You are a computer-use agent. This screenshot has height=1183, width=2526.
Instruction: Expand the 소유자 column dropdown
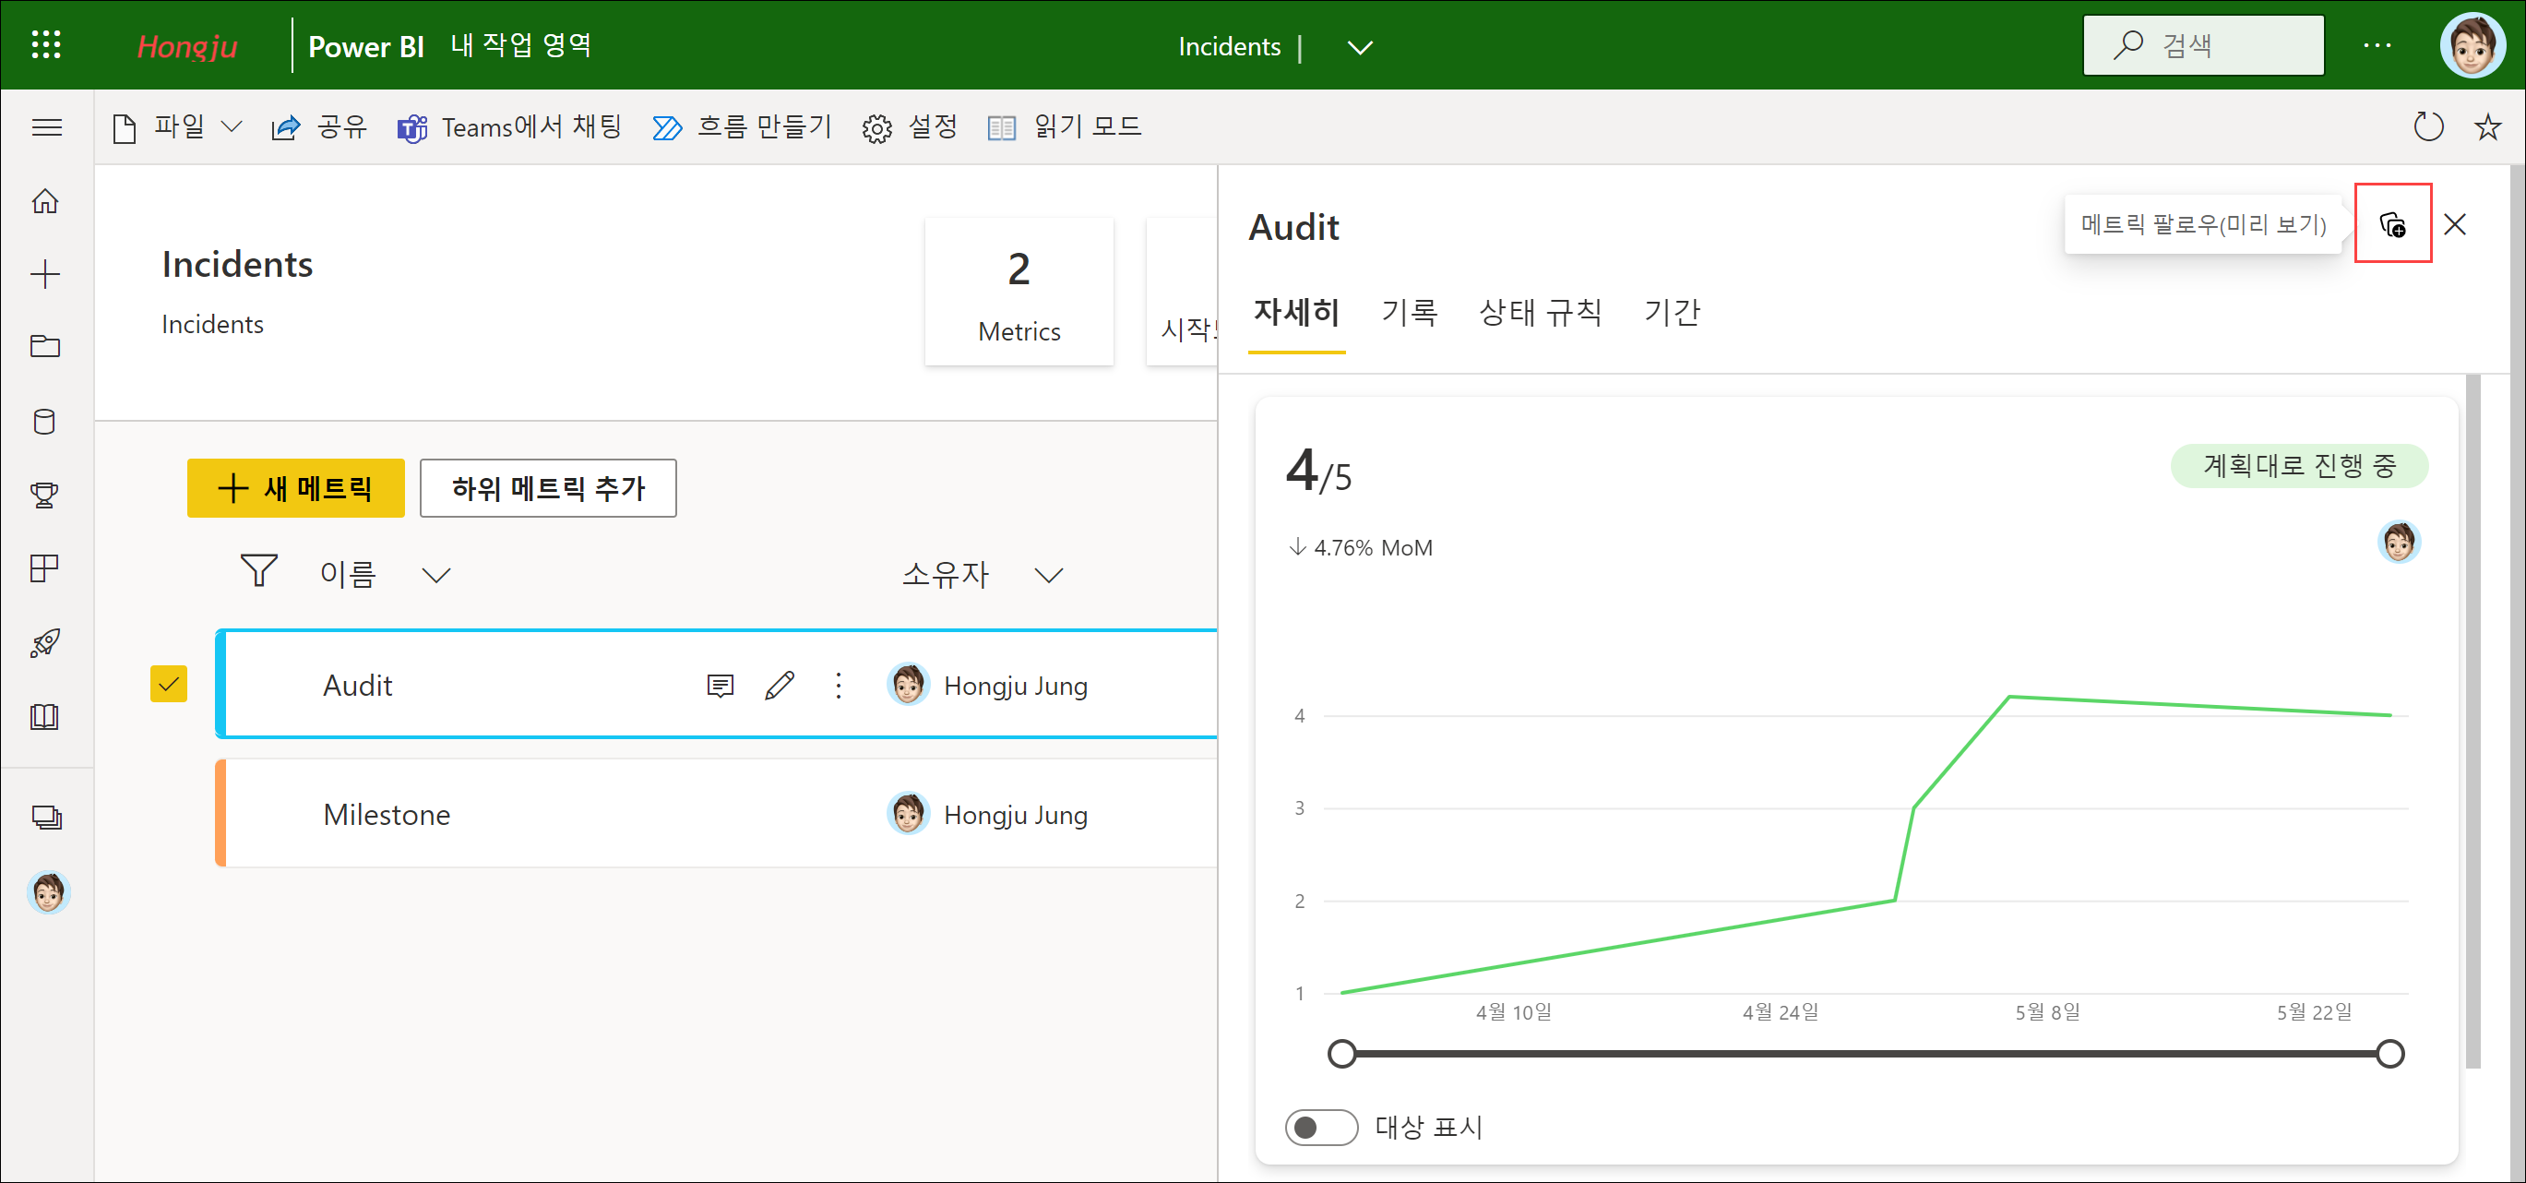pyautogui.click(x=1048, y=575)
